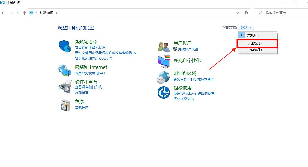Click 使用 Windows 建议的设置 link

[194, 93]
